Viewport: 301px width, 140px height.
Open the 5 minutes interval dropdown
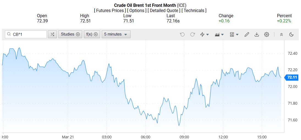[x=116, y=34]
